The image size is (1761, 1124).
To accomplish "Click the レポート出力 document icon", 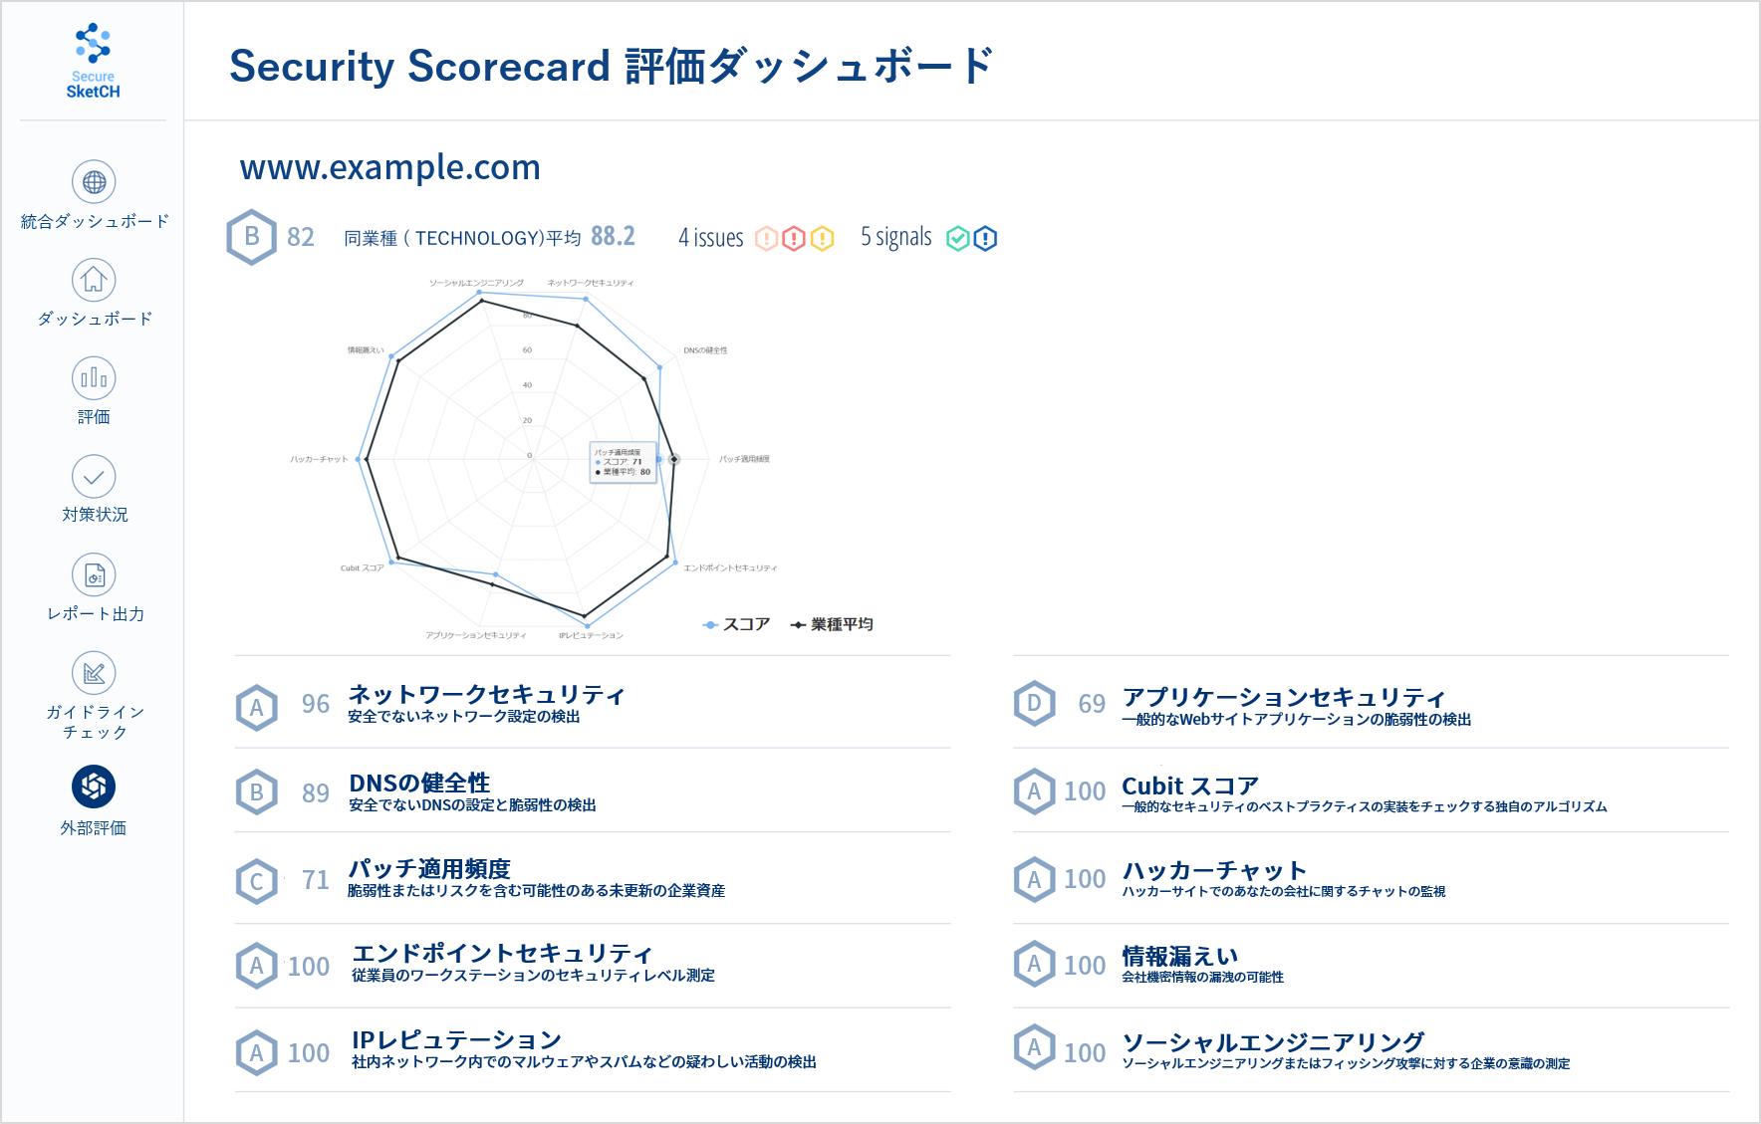I will [94, 575].
